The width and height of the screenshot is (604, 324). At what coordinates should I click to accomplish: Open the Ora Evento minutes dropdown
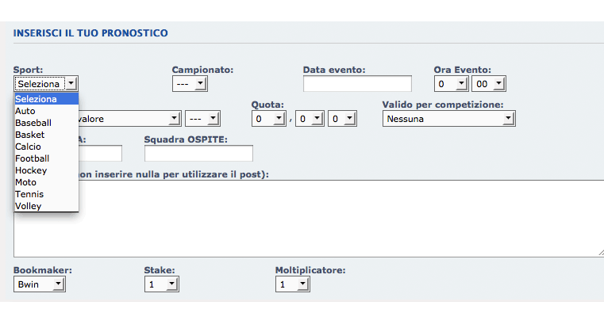[x=489, y=84]
